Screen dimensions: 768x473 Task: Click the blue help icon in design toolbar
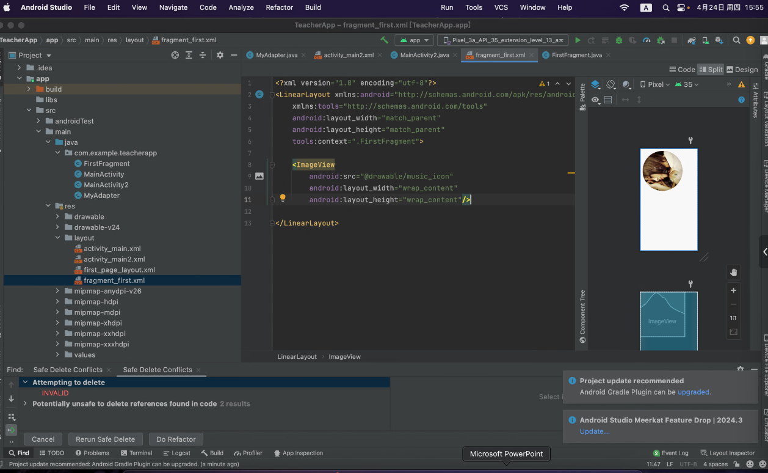pos(742,100)
